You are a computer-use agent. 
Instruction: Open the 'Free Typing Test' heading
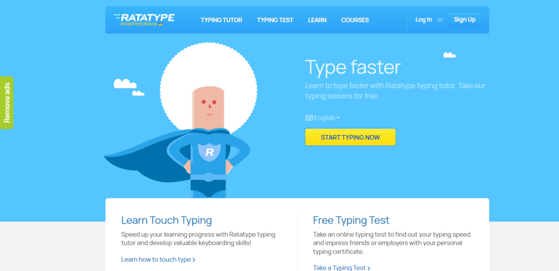[x=351, y=220]
